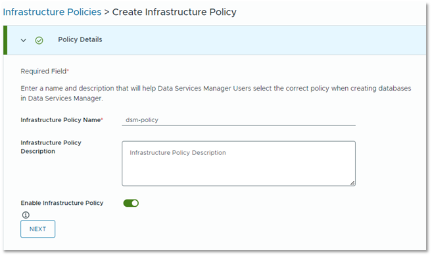Viewport: 432px width, 256px height.
Task: Click the Infrastructure Policy Name label
Action: tap(60, 120)
